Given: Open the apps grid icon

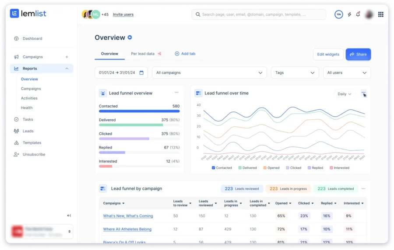Looking at the screenshot, I should tap(381, 14).
